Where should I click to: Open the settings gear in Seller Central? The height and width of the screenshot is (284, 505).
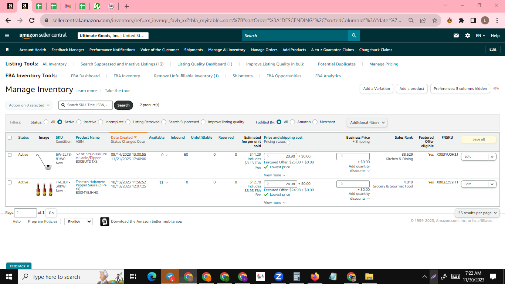click(468, 35)
